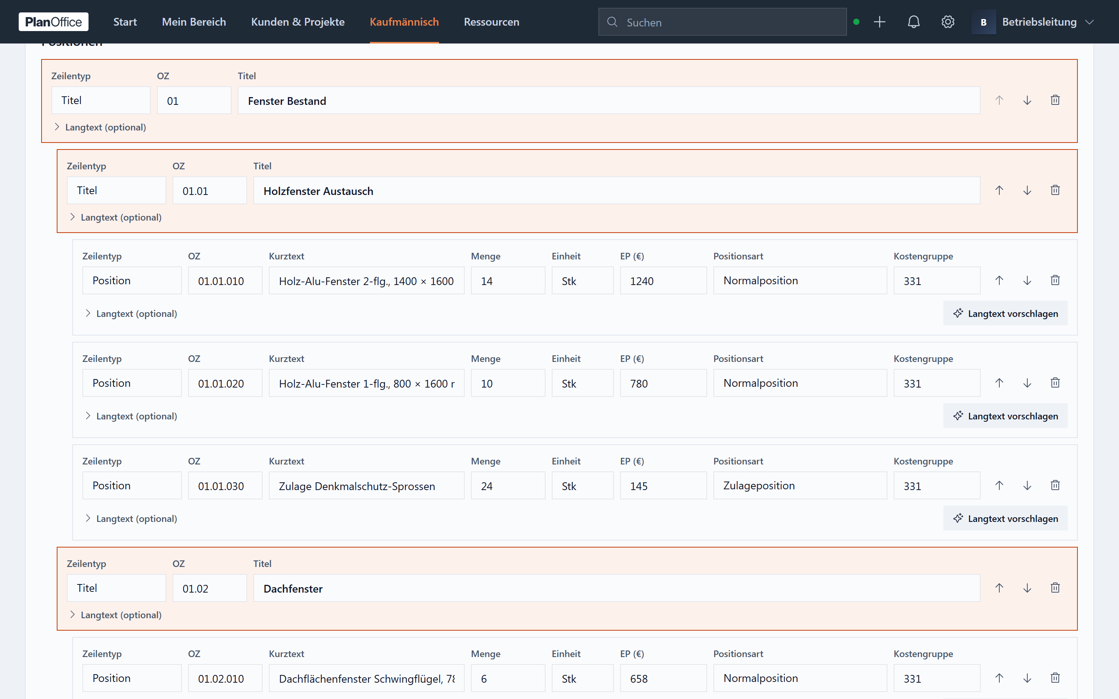
Task: Expand Langtext for position 01.01.010
Action: click(131, 313)
